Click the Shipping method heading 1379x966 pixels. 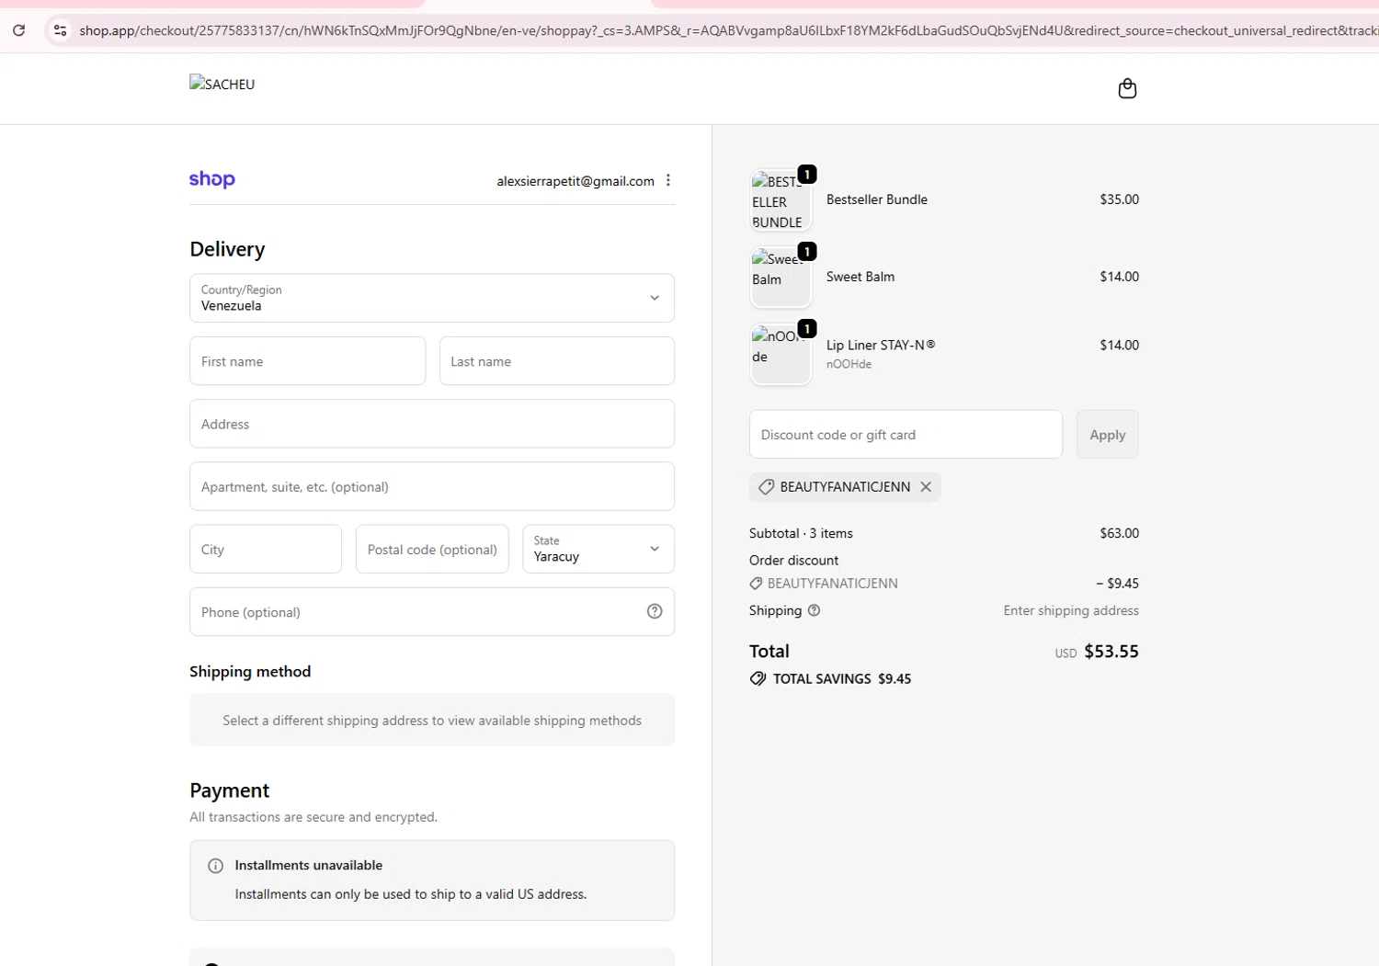(x=250, y=672)
